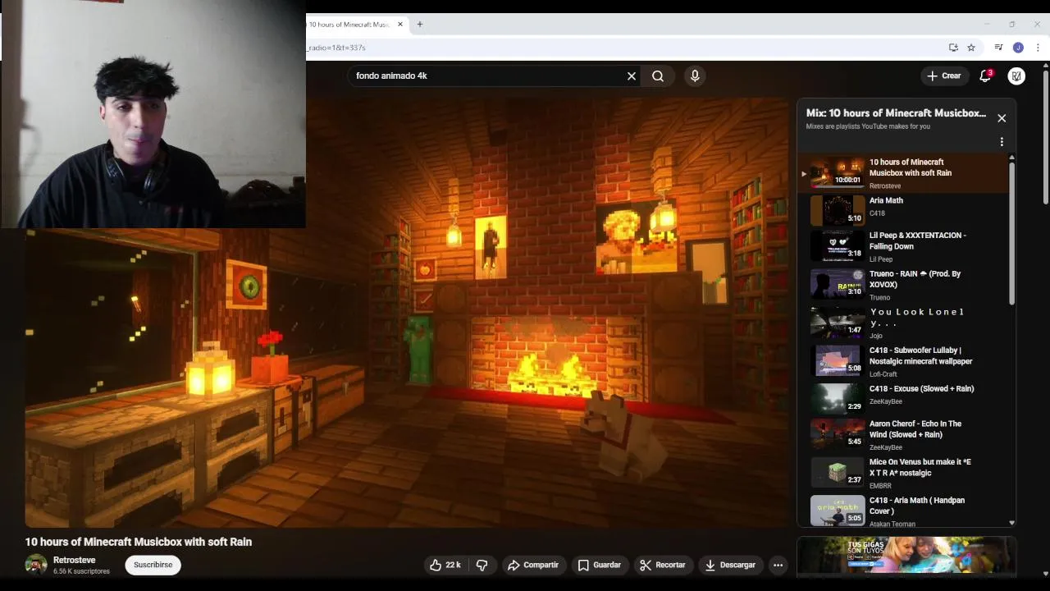Open the Mix playlist three-dot options
The width and height of the screenshot is (1050, 591).
tap(1002, 142)
